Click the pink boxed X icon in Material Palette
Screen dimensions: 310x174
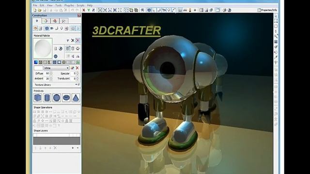(x=77, y=41)
